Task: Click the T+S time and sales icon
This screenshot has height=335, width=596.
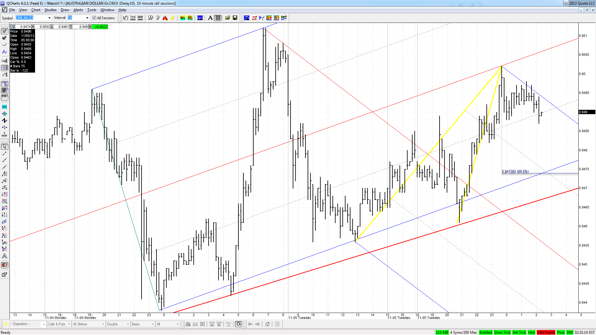Action: pyautogui.click(x=133, y=18)
